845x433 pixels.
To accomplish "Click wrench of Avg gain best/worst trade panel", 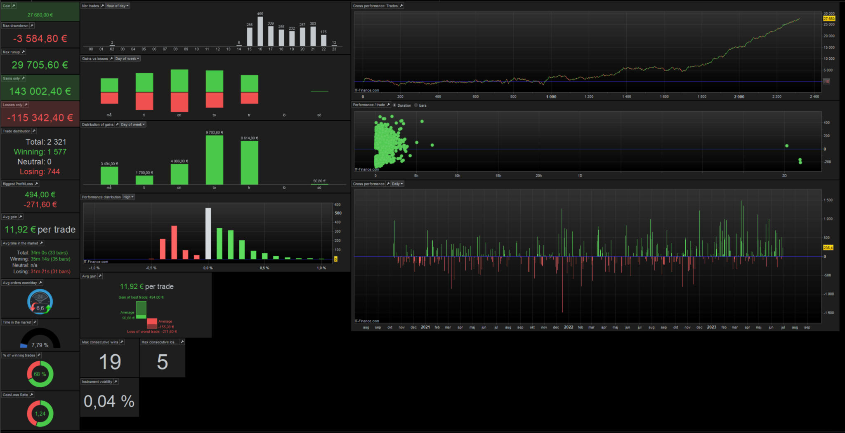I will pos(100,276).
